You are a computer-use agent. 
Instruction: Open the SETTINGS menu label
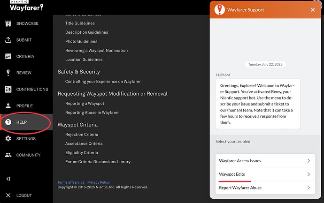(x=26, y=139)
